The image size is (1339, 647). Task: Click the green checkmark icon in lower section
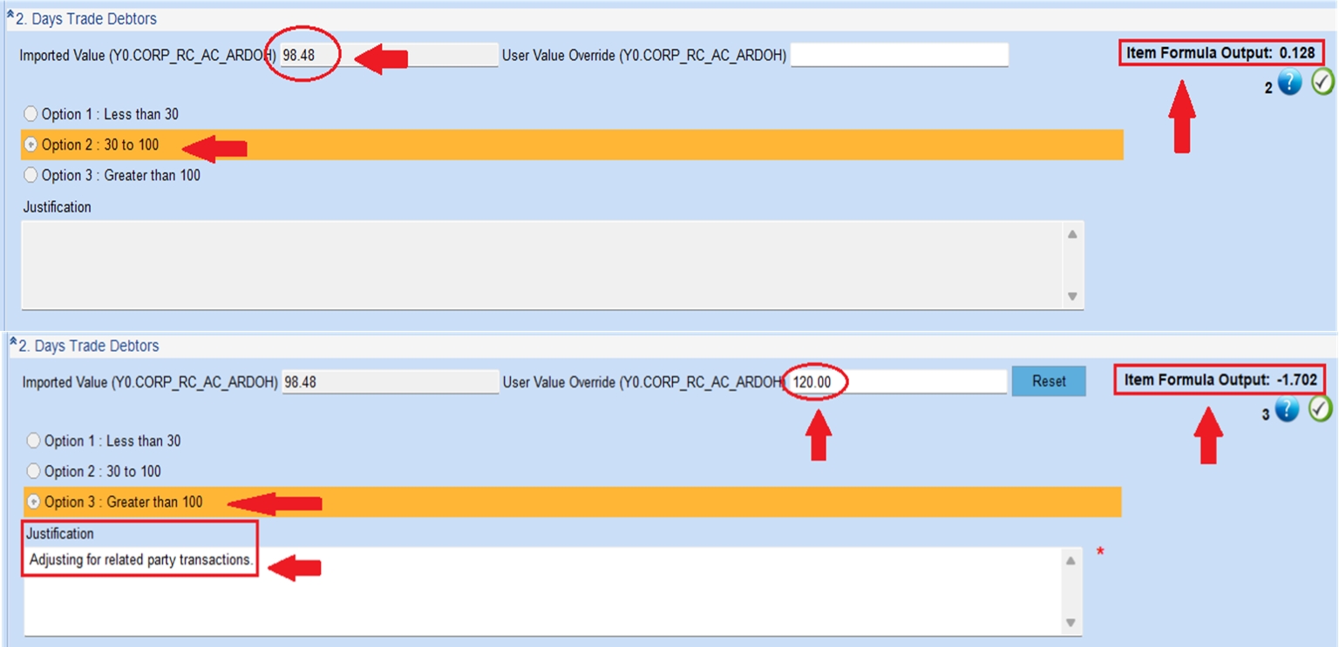pos(1321,408)
